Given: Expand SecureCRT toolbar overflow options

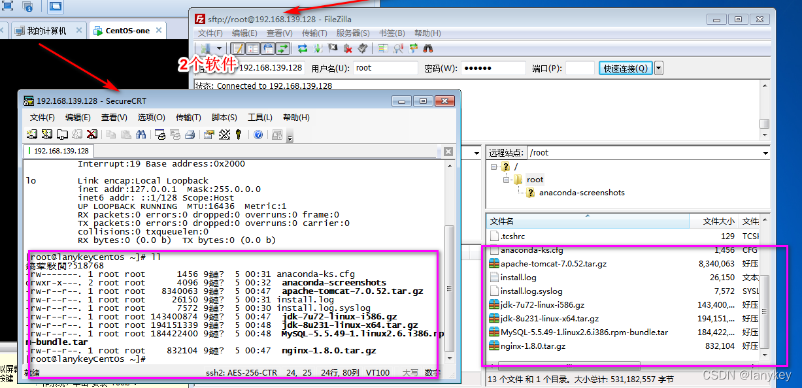Looking at the screenshot, I should click(x=290, y=137).
